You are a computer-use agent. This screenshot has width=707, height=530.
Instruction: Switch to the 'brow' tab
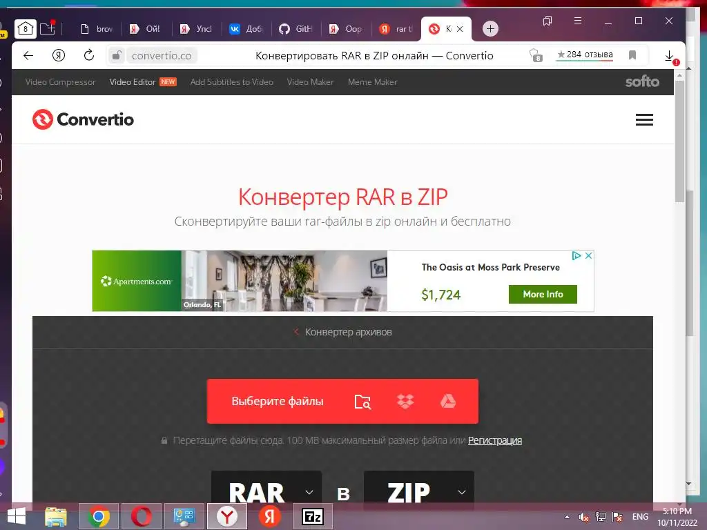click(97, 29)
